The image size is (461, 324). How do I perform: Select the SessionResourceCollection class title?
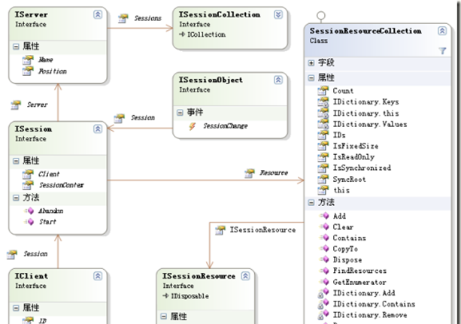[x=365, y=31]
